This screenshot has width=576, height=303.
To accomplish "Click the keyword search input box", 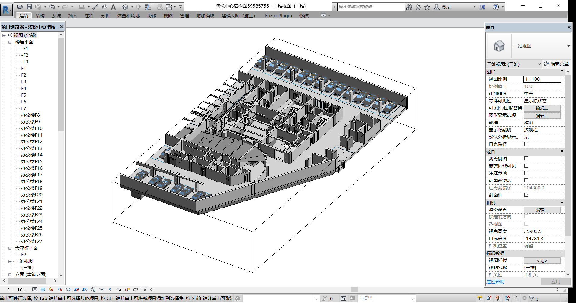I will pos(371,7).
